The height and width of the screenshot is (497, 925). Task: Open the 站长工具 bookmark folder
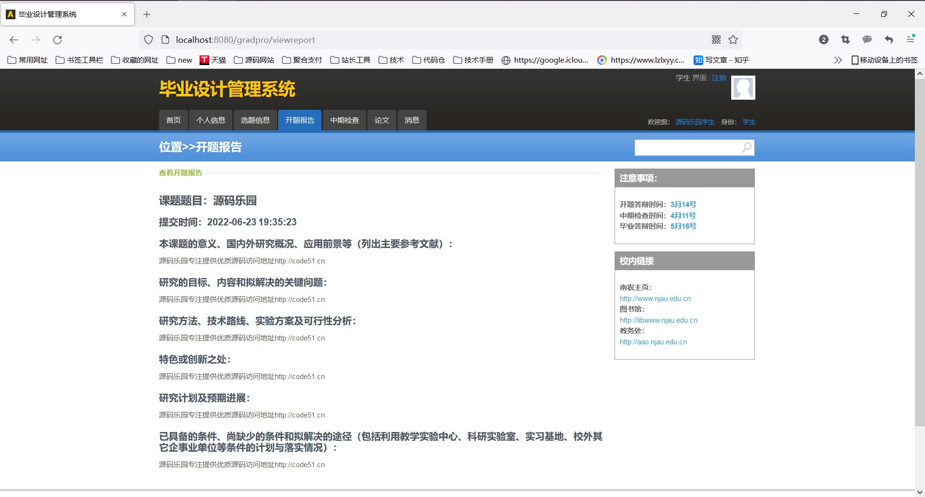(350, 60)
